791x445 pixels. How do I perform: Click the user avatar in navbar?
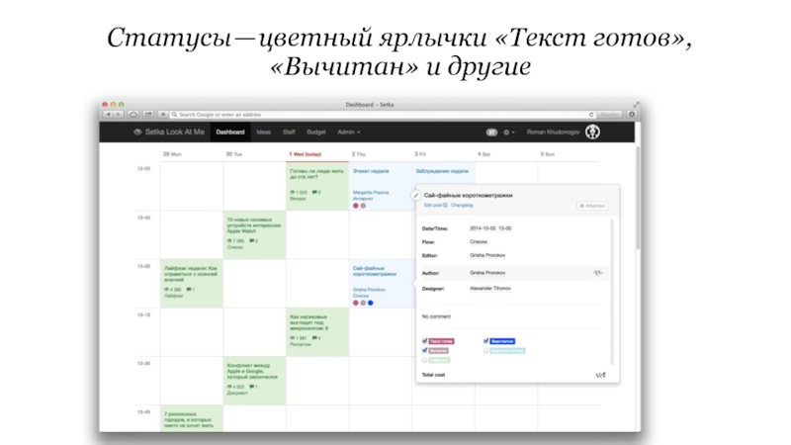coord(592,133)
